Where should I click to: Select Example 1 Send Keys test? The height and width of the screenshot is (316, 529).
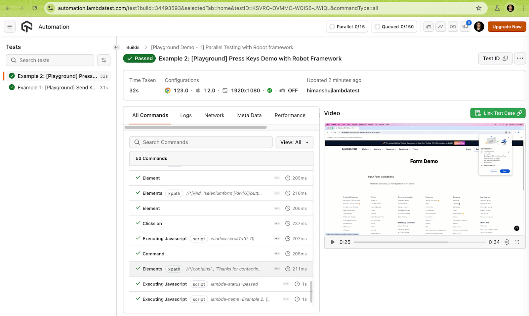click(x=57, y=88)
